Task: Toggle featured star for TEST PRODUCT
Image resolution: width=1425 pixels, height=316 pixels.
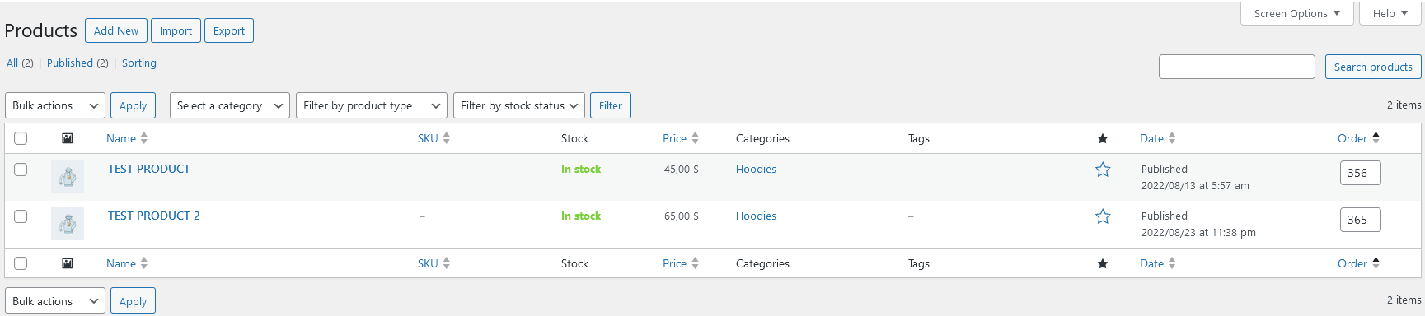Action: click(1103, 170)
